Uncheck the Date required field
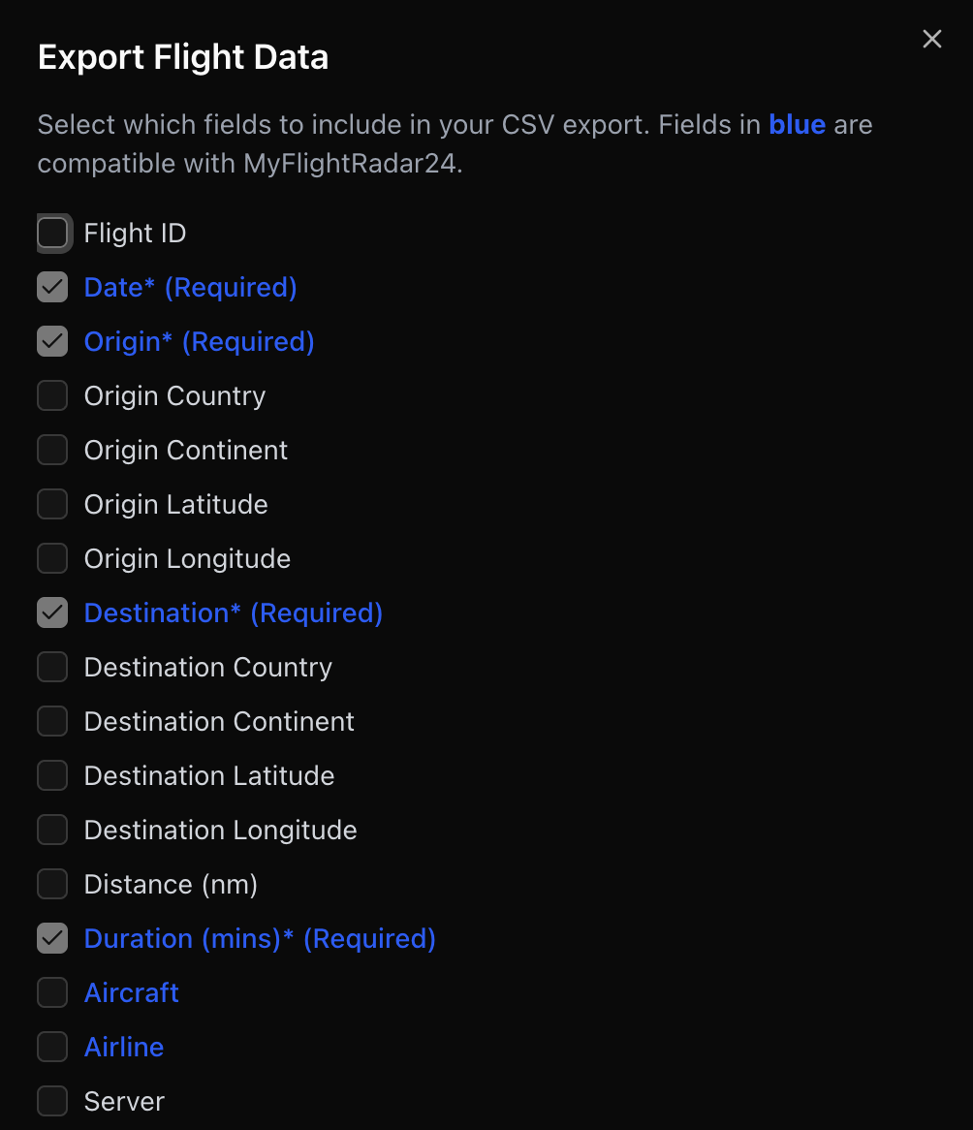 (x=52, y=287)
